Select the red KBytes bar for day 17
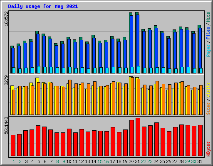 pos(113,142)
